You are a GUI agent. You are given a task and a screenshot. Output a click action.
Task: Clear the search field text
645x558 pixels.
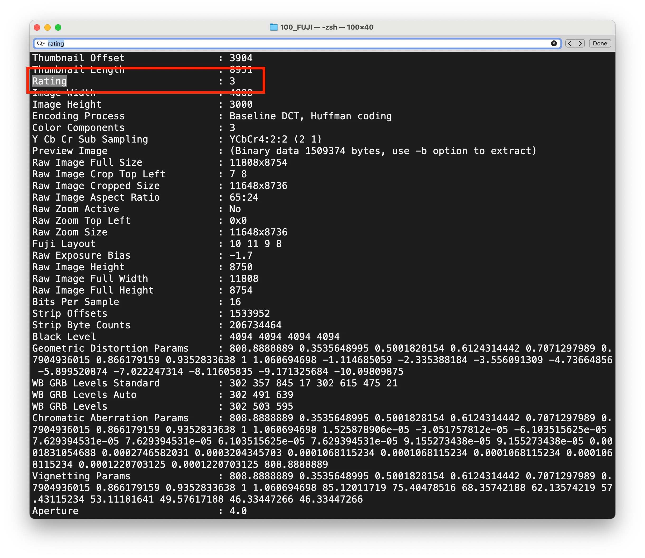(x=554, y=43)
